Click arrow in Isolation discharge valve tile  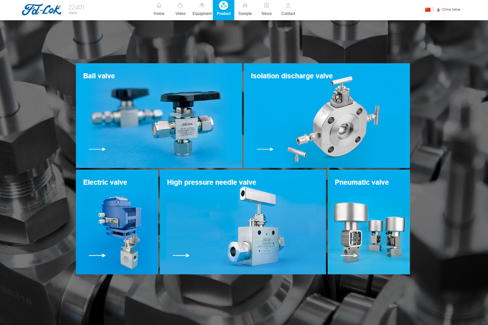coord(265,149)
